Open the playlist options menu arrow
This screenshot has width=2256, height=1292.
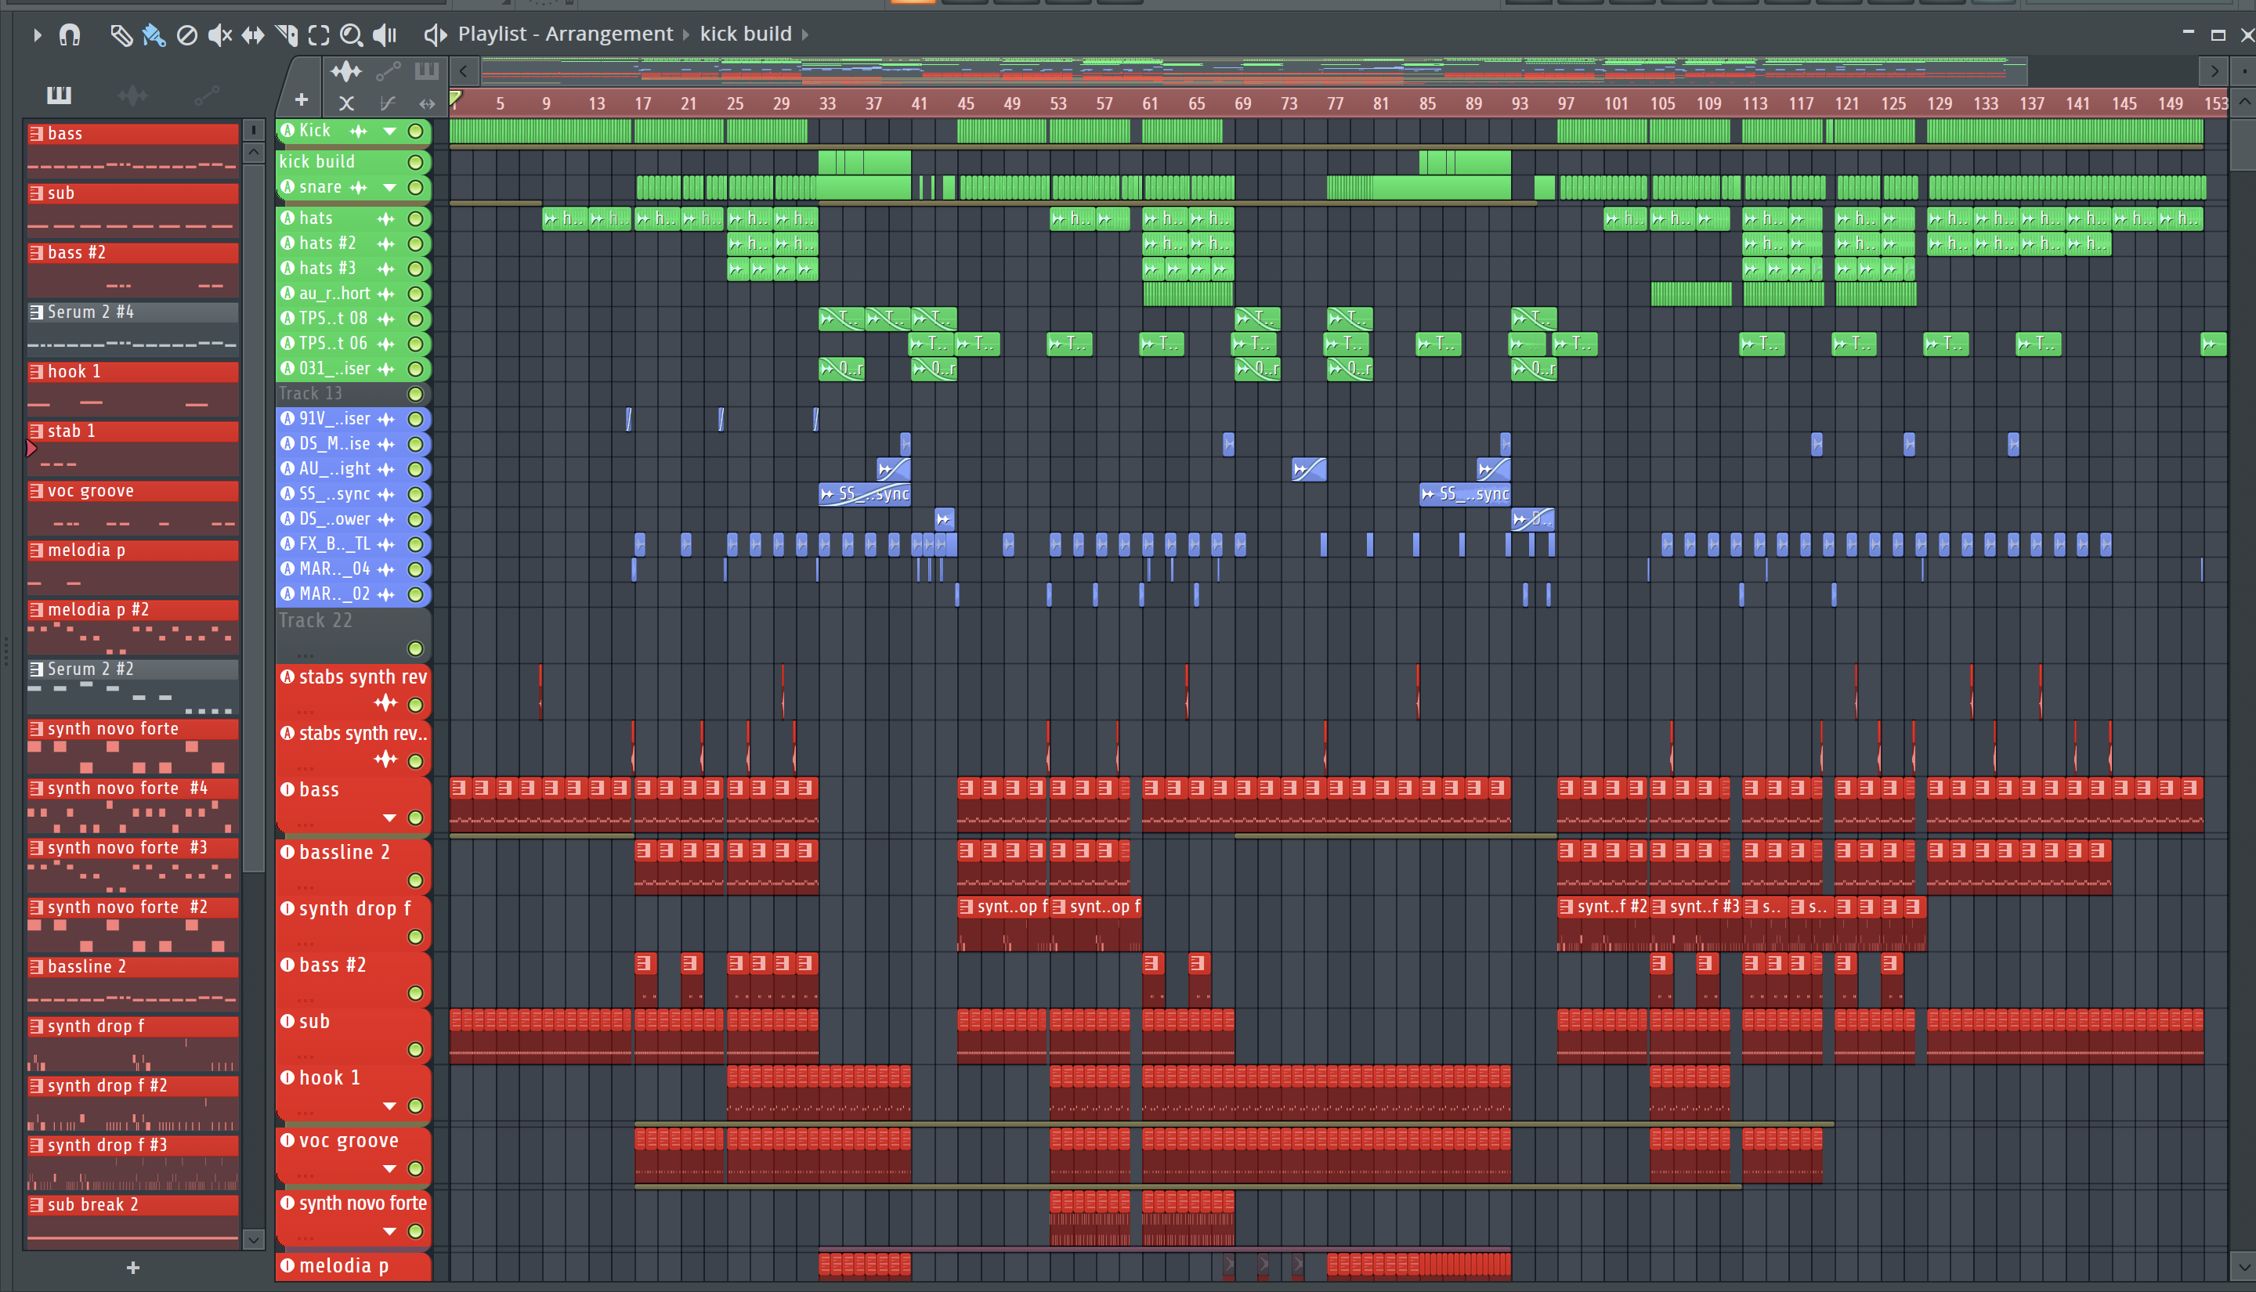(x=36, y=34)
